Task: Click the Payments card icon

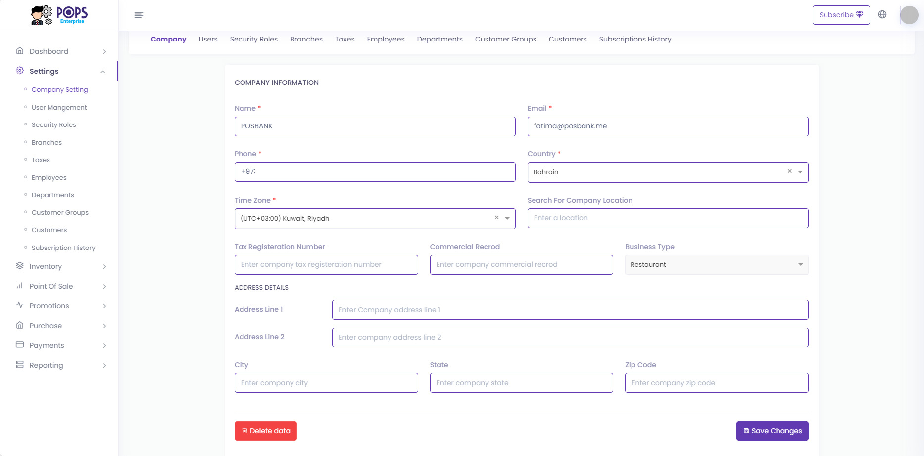Action: [x=20, y=345]
